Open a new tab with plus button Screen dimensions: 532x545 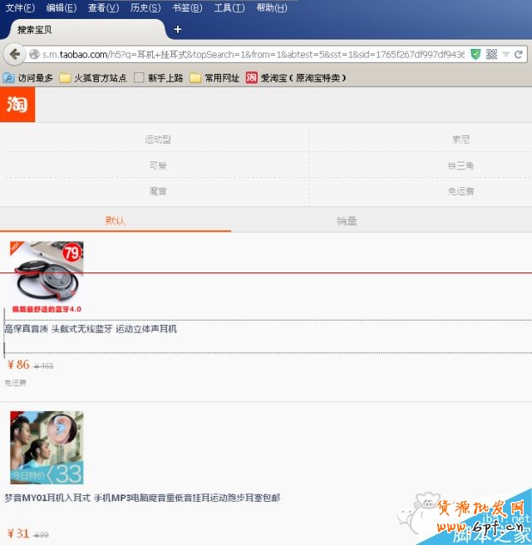click(x=177, y=30)
